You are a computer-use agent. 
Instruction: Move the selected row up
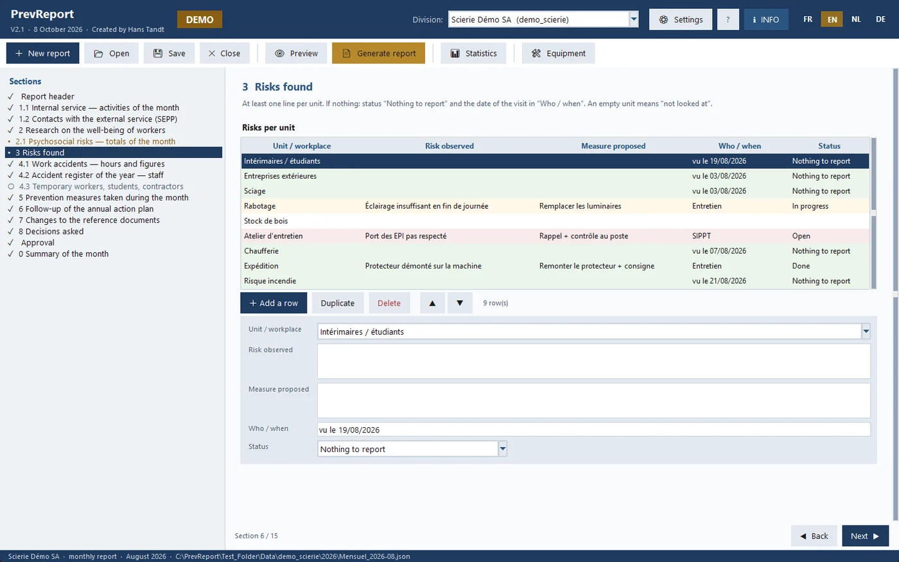coord(432,303)
